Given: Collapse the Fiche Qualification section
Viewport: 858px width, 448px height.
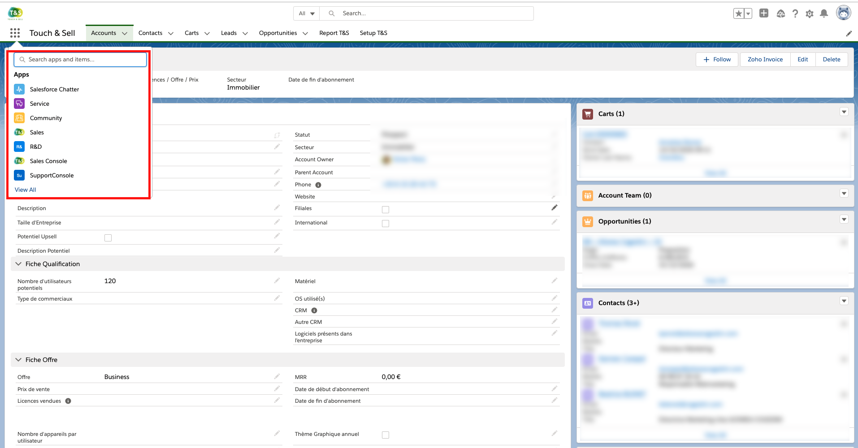Looking at the screenshot, I should [x=18, y=264].
